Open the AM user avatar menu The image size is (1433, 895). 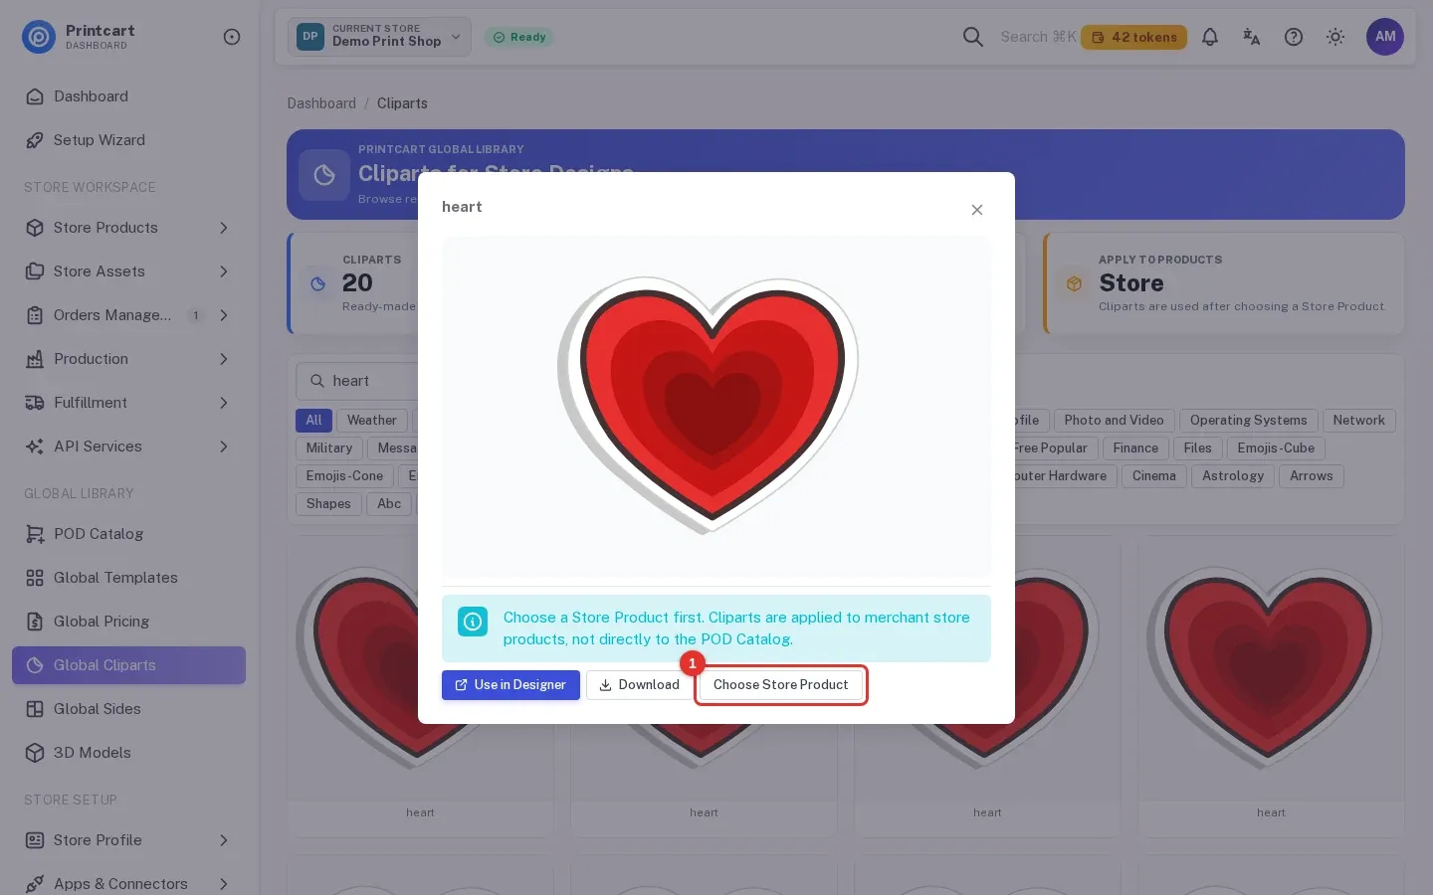point(1385,37)
